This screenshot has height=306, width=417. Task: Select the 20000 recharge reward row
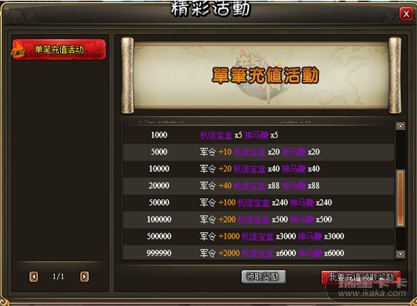click(258, 186)
